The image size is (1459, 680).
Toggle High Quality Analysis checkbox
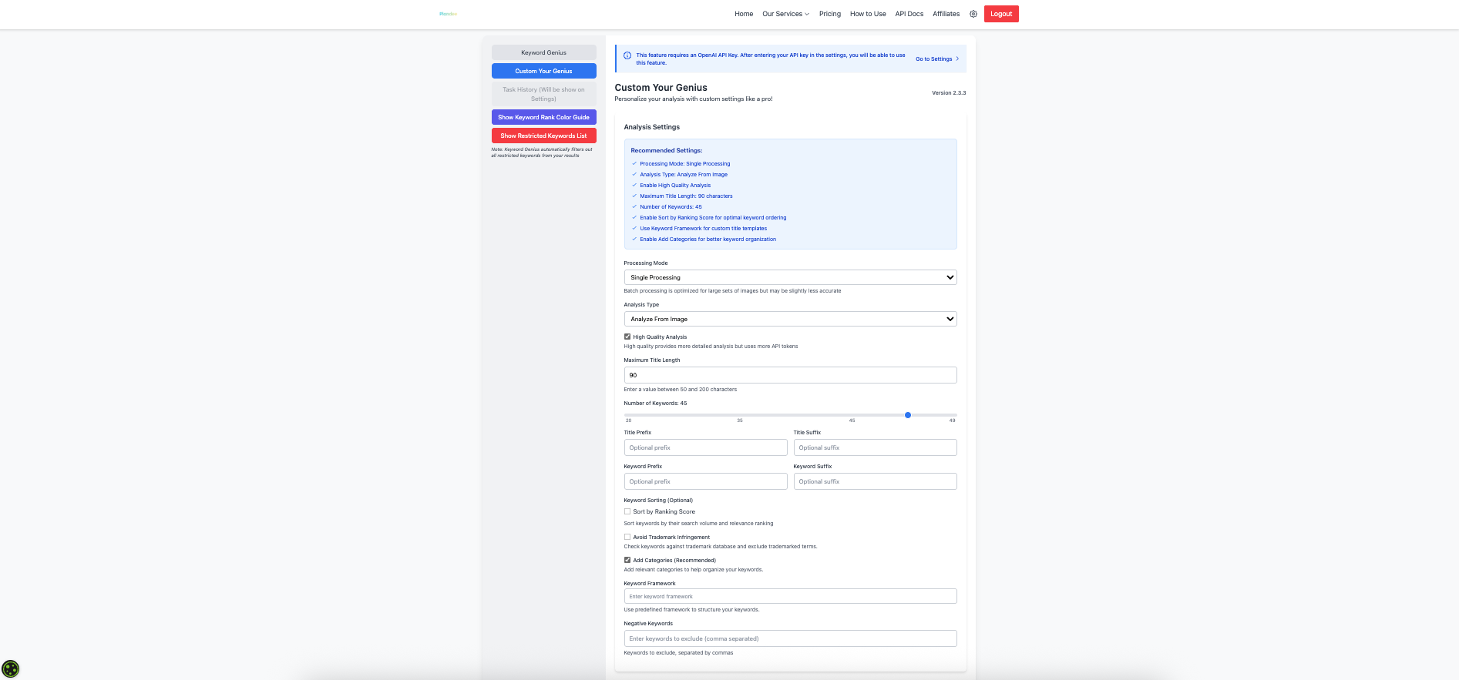coord(627,337)
